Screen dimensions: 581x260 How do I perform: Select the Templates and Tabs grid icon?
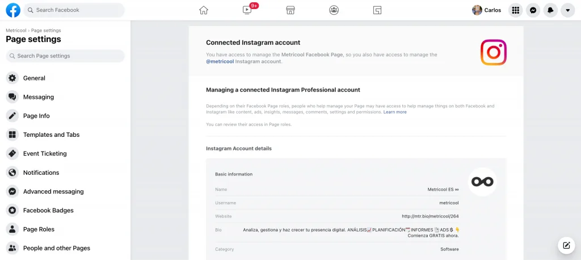pyautogui.click(x=12, y=135)
